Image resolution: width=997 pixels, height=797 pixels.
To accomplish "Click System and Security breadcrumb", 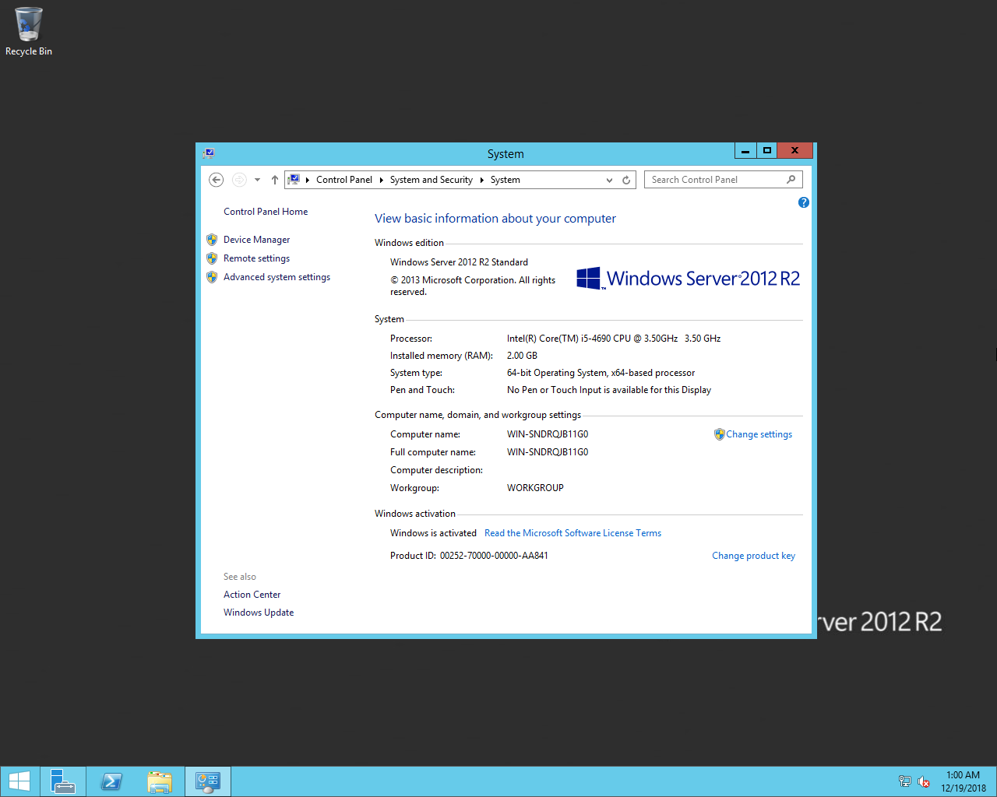I will click(431, 180).
